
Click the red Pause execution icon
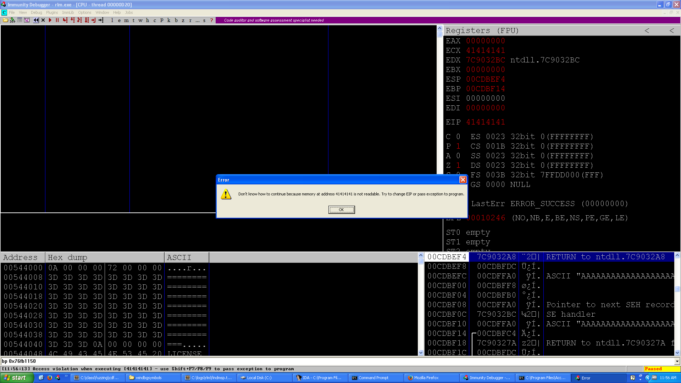click(x=57, y=20)
